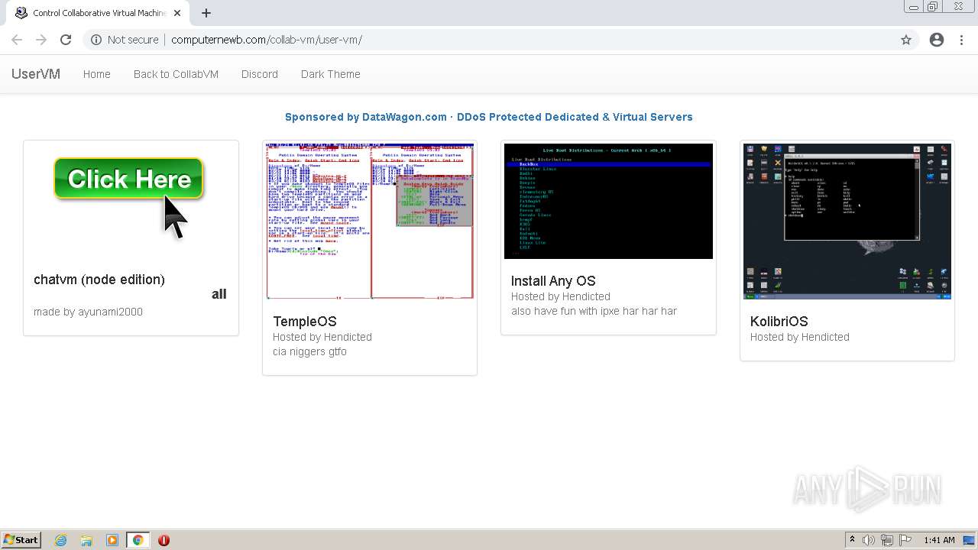Go Back to CollabVM
The height and width of the screenshot is (550, 978).
176,74
